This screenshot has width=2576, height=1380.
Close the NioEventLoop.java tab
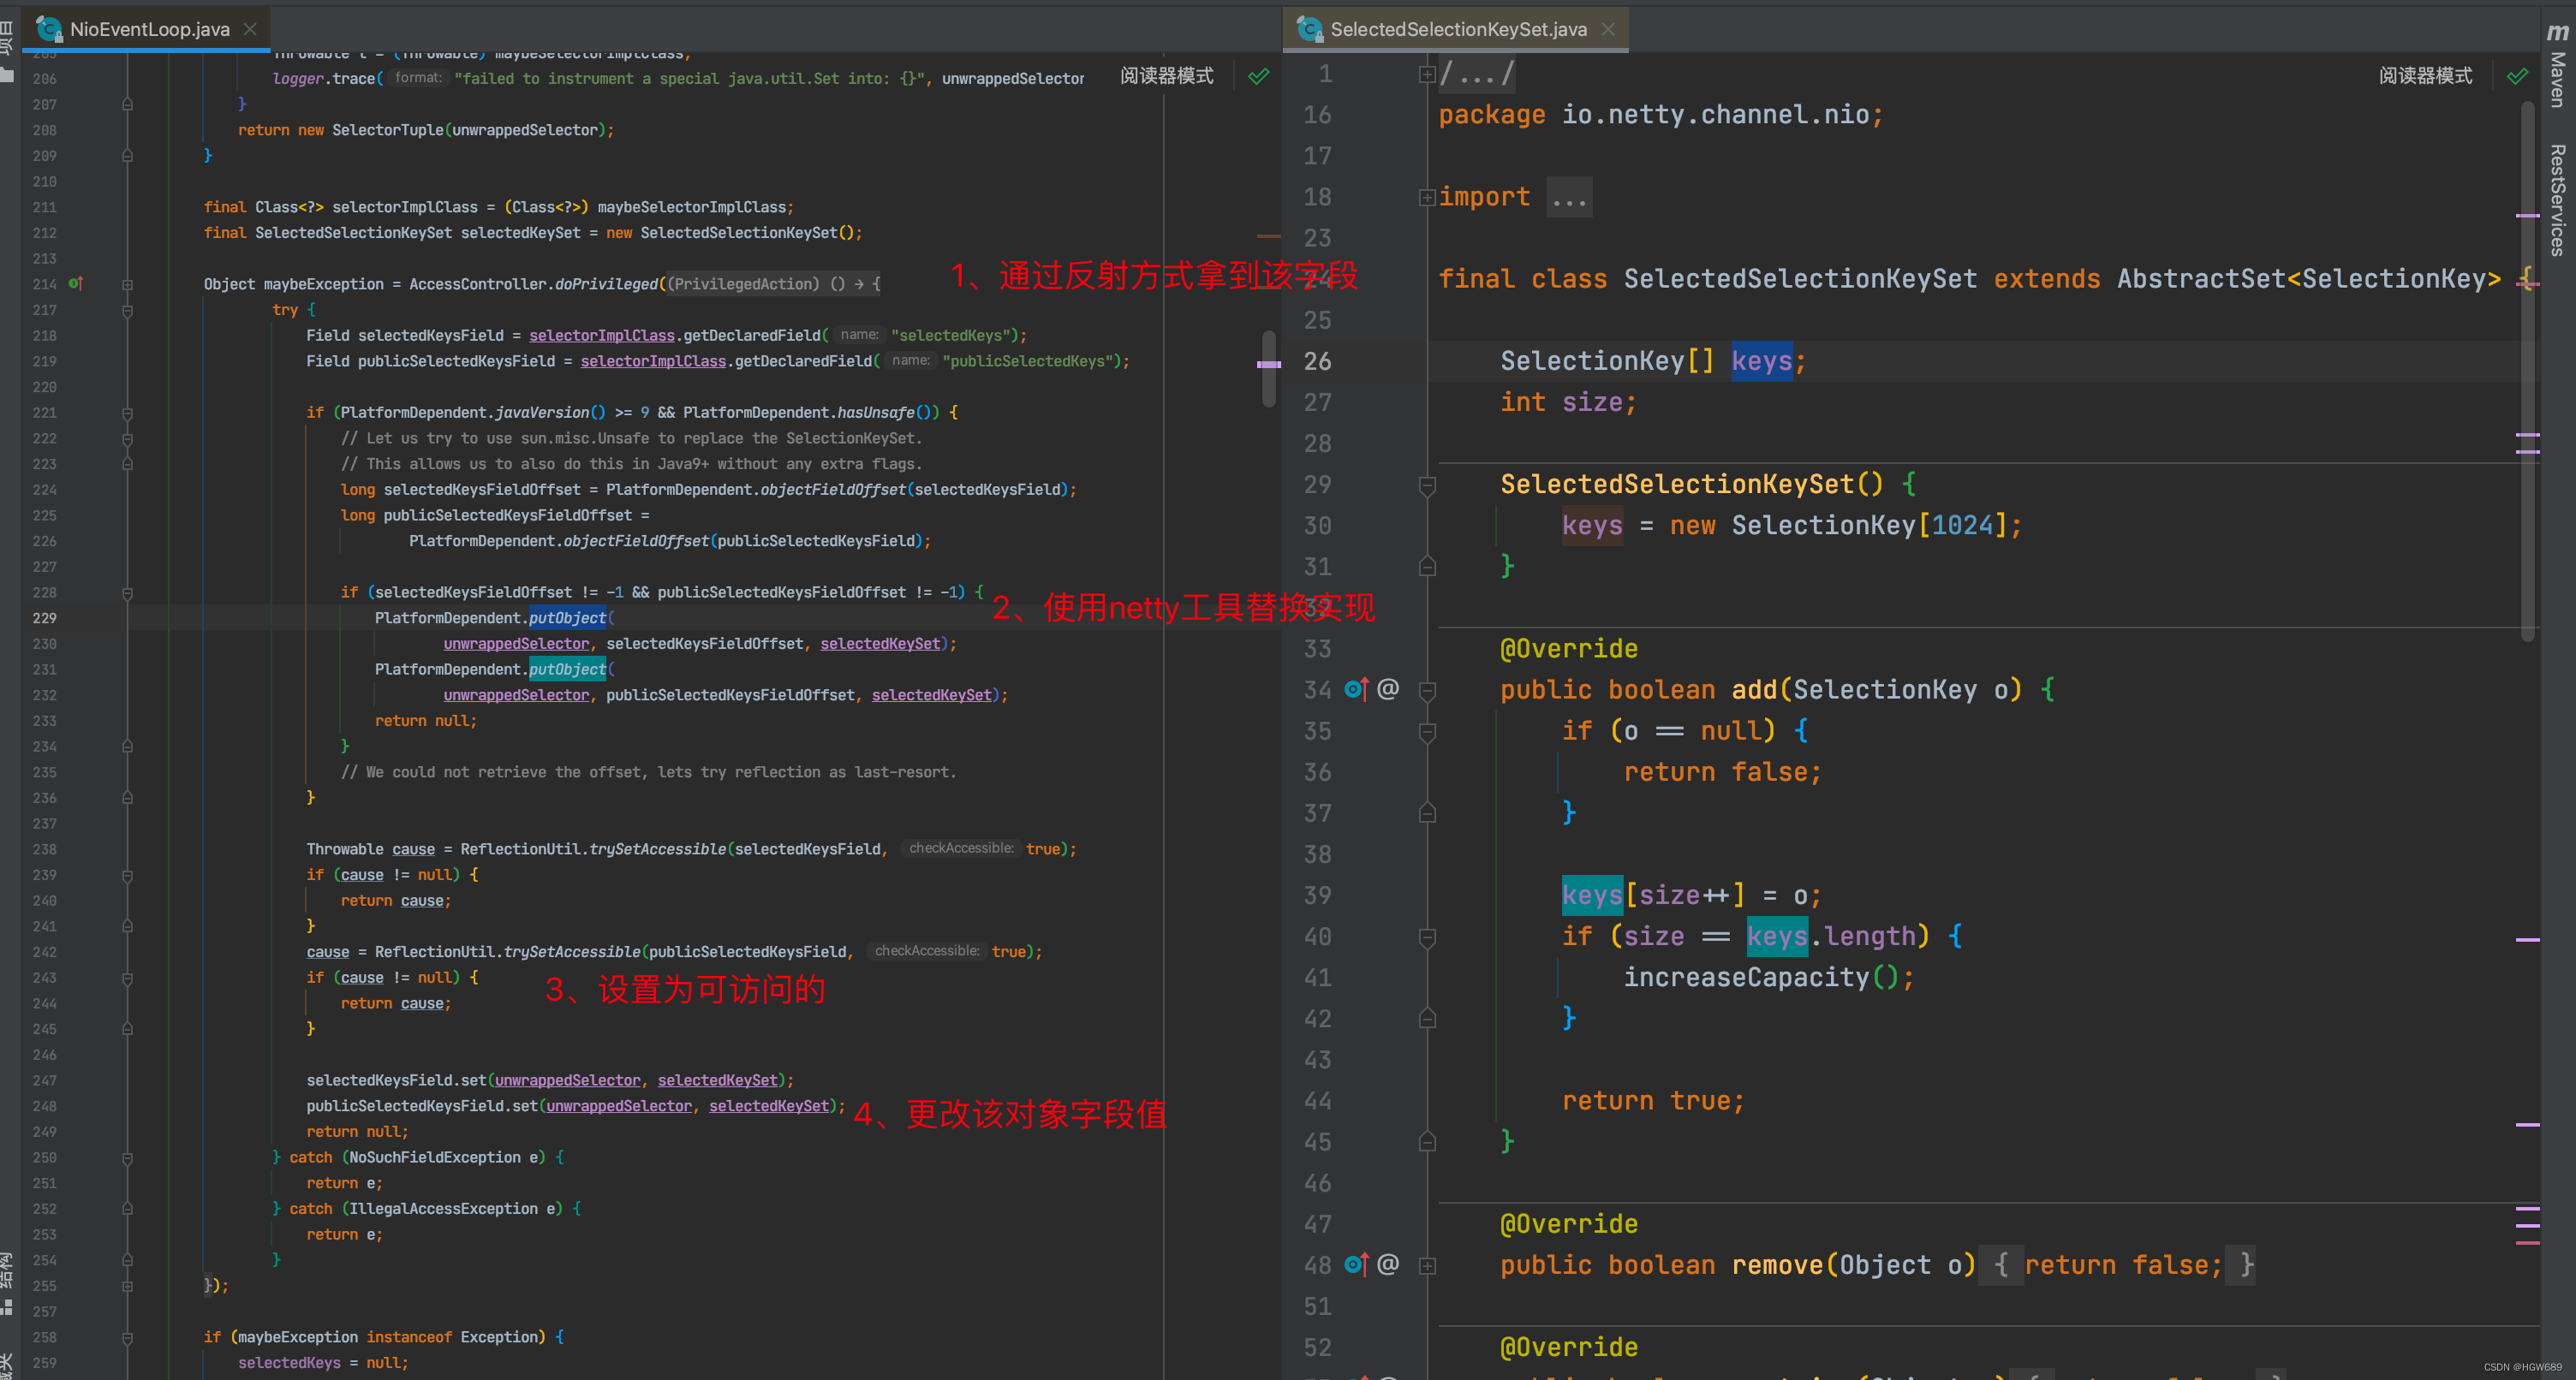tap(251, 29)
